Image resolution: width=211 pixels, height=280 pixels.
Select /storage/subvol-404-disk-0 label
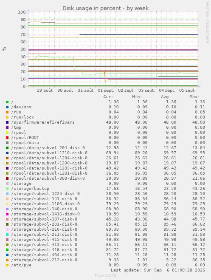tap(44, 255)
